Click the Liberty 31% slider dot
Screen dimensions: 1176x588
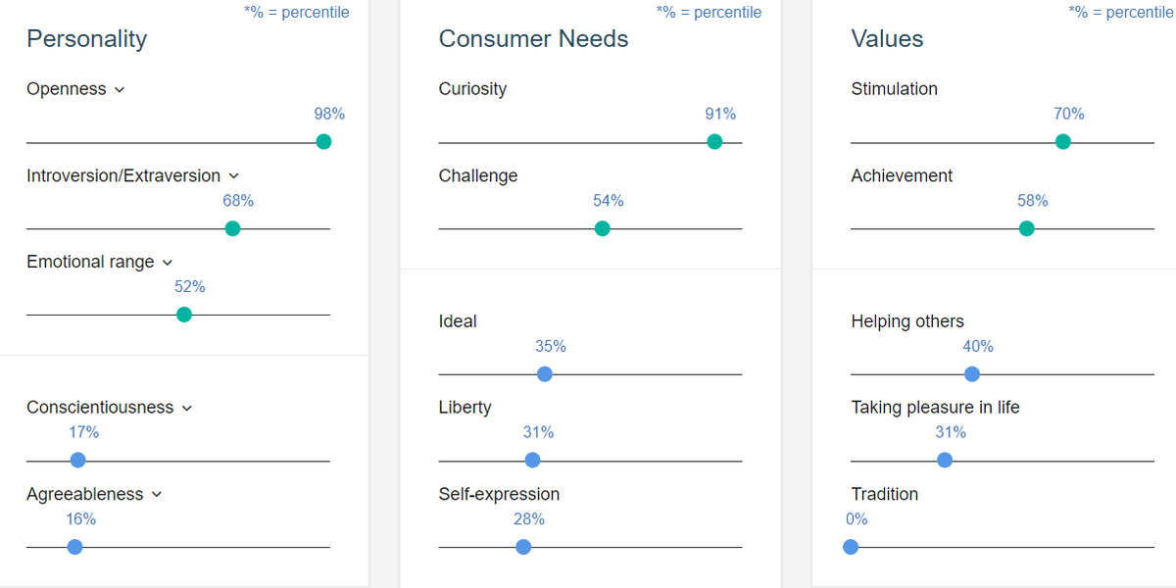(x=532, y=460)
